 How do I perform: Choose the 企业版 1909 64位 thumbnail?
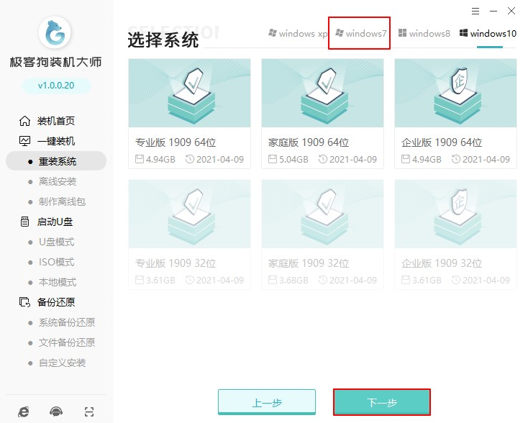pos(455,93)
